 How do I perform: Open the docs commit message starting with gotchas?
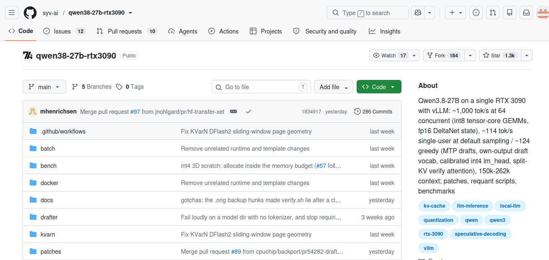pos(261,200)
